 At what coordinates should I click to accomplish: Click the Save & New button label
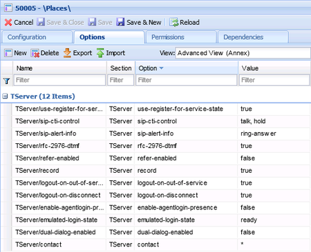pyautogui.click(x=144, y=22)
